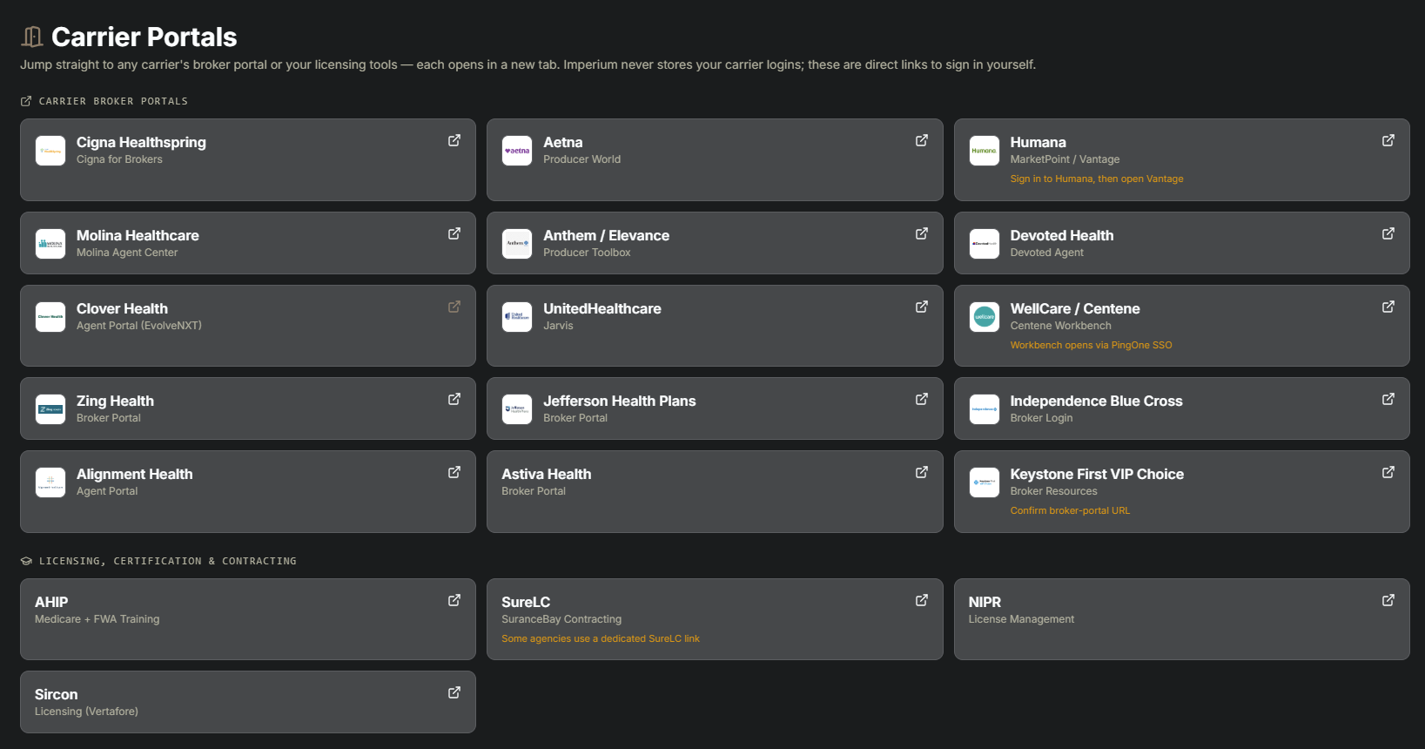This screenshot has height=749, width=1425.
Task: Click the external link icon on NIPR card
Action: point(1388,600)
